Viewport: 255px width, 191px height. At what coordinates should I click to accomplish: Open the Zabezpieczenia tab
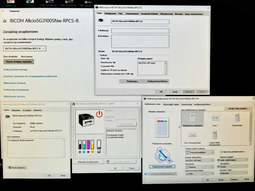coord(166,14)
